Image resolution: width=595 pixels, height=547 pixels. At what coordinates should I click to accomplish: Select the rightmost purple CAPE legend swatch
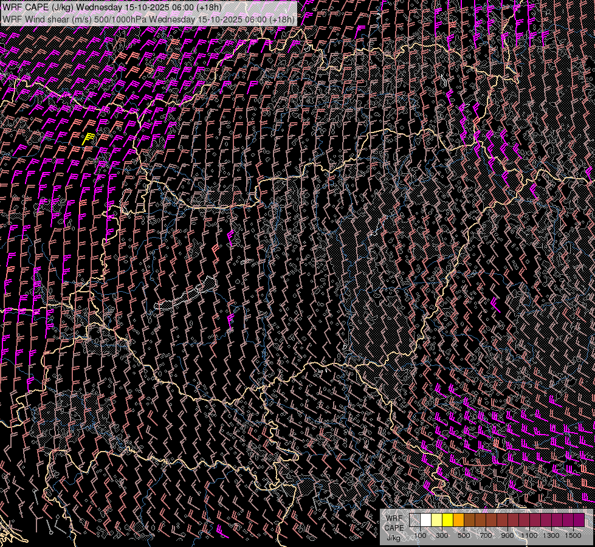579,520
